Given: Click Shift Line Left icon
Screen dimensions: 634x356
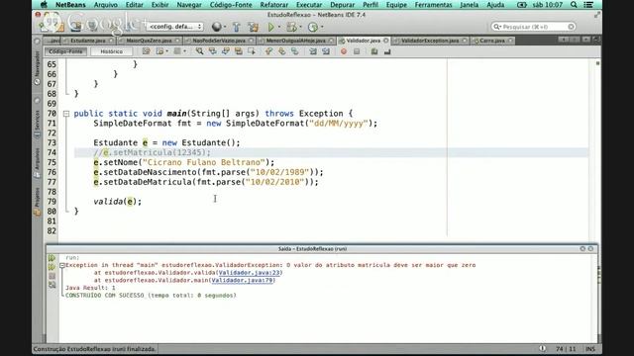Looking at the screenshot, I should pos(313,51).
